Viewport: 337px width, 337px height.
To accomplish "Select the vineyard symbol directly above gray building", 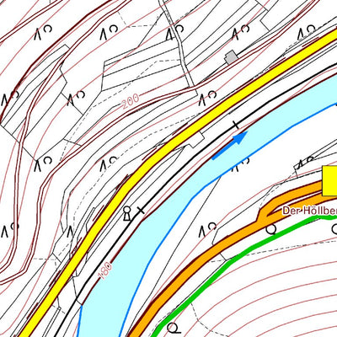I will coord(241,32).
